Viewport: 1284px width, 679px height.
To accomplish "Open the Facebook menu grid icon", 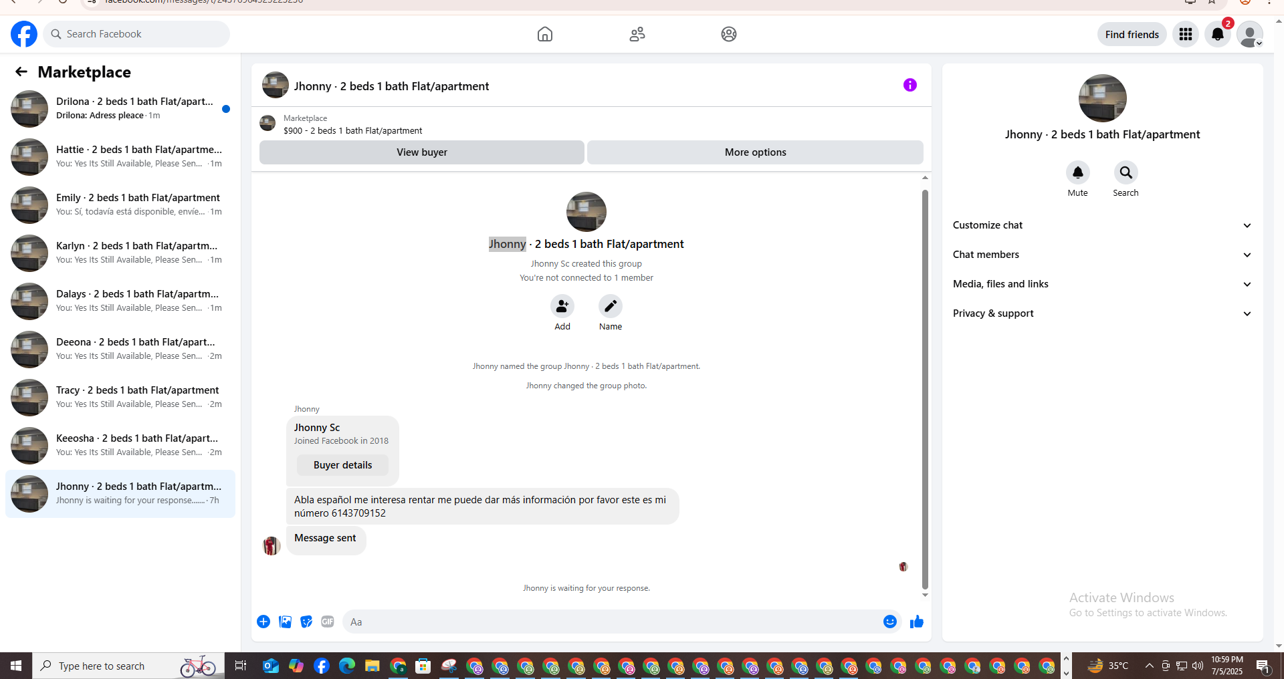I will (x=1186, y=34).
